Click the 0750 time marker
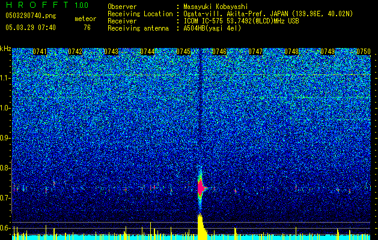 (364, 52)
